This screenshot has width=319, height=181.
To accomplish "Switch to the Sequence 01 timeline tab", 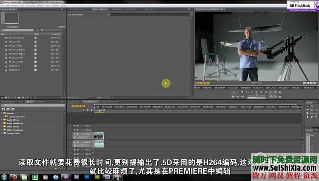I will [x=74, y=102].
